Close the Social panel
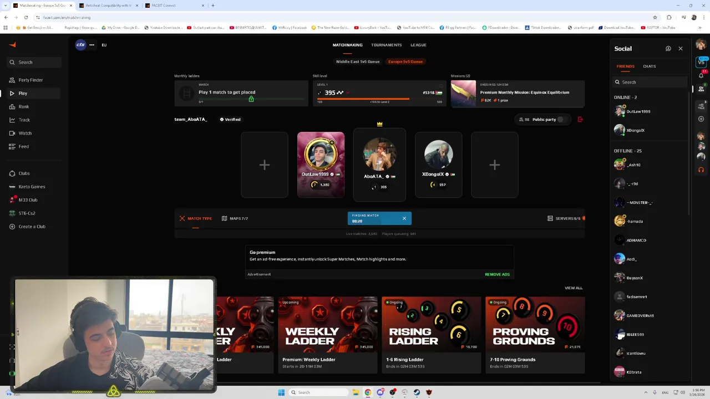The height and width of the screenshot is (399, 710). pos(681,49)
